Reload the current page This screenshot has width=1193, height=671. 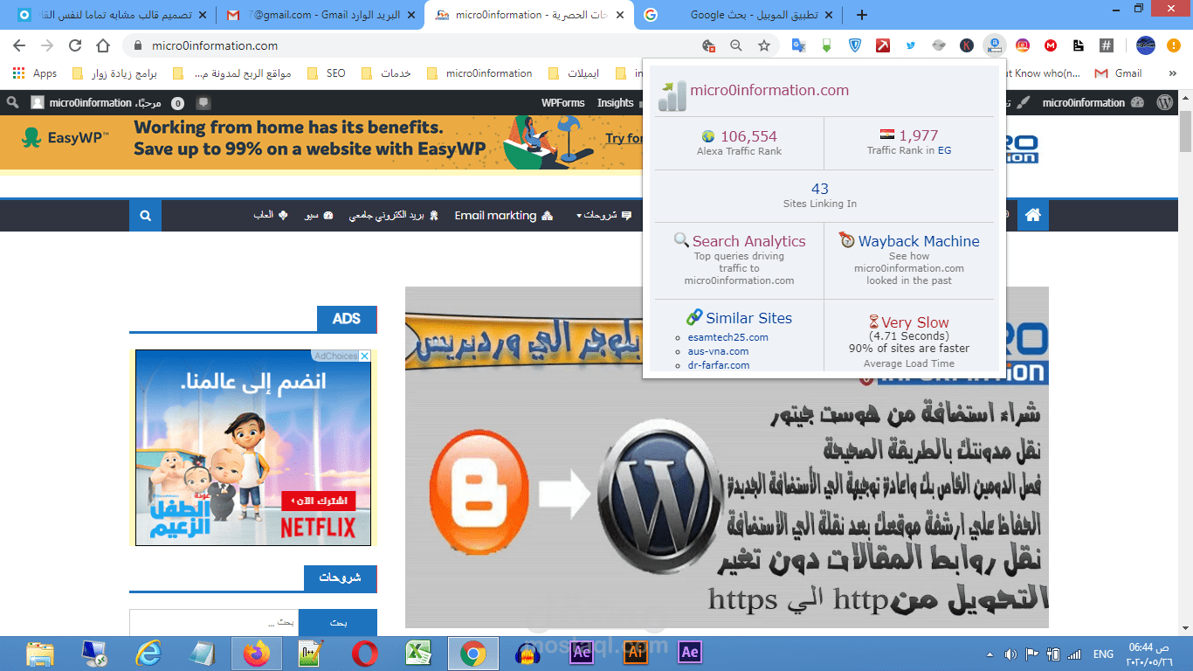pos(75,45)
